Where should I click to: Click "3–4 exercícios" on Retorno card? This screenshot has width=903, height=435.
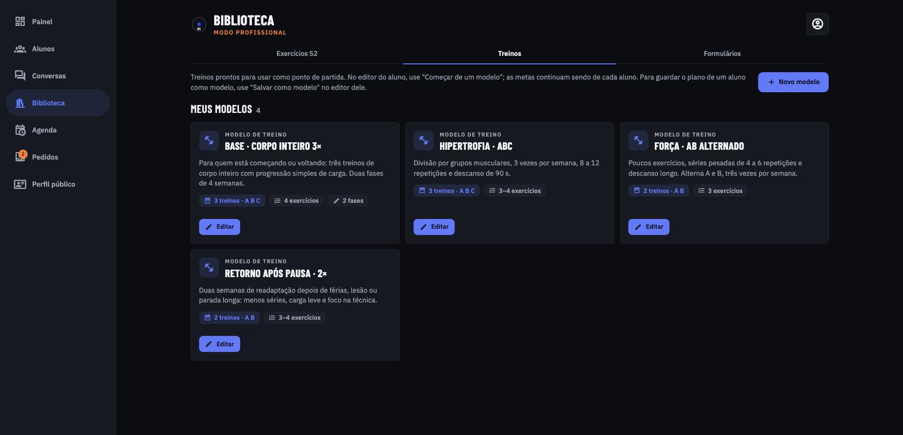[294, 317]
